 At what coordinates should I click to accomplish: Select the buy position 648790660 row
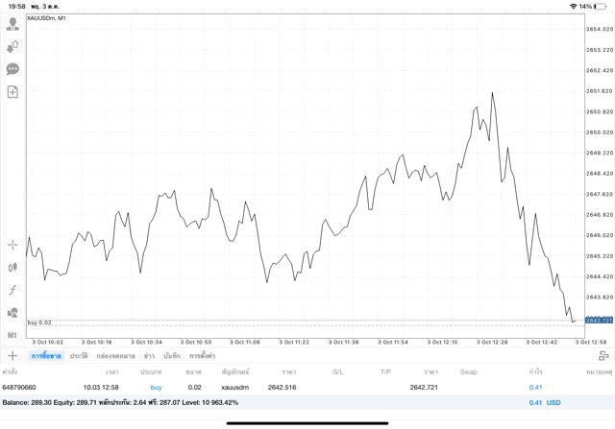pos(288,387)
